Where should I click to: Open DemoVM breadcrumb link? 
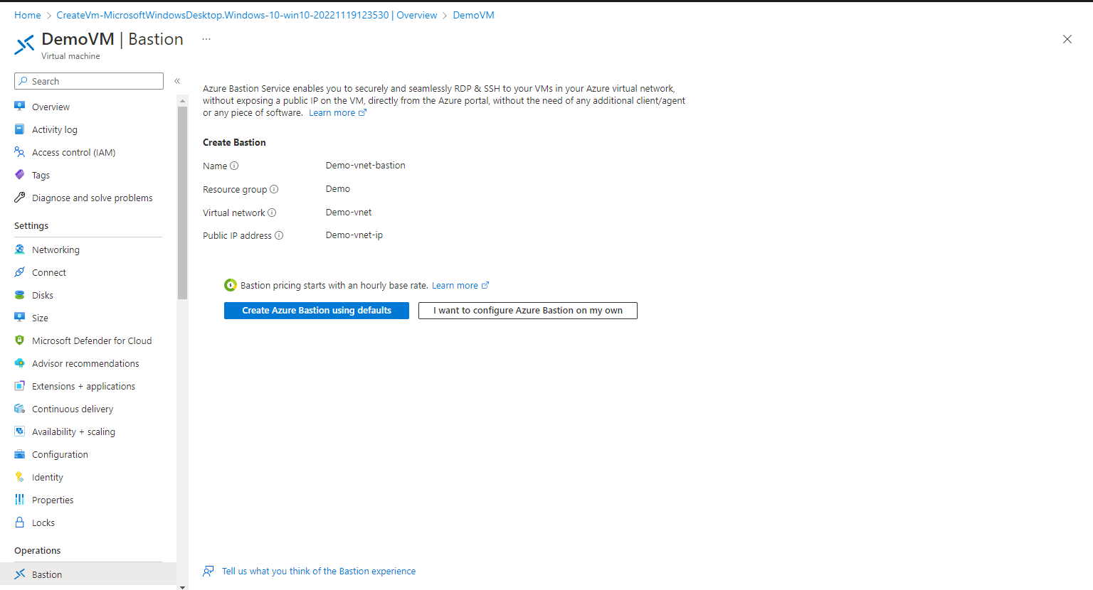473,15
